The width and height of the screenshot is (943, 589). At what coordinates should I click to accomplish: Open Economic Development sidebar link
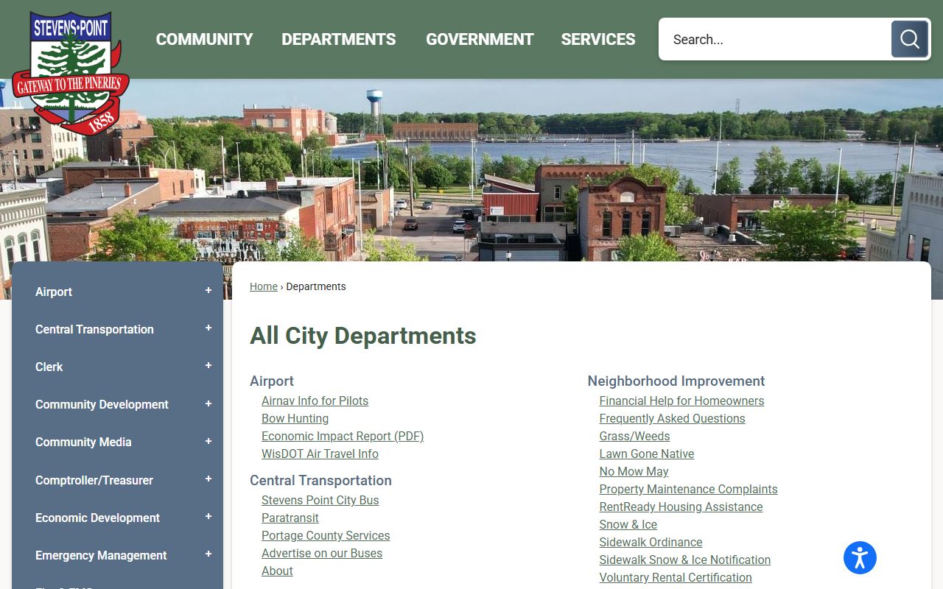(97, 518)
